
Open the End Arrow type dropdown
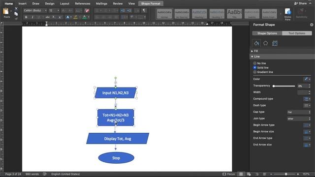pyautogui.click(x=307, y=138)
